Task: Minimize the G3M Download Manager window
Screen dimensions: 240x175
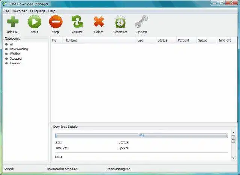Action: coord(214,3)
